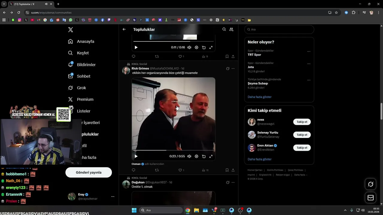
Task: Reload the page in Chrome
Action: 19,13
